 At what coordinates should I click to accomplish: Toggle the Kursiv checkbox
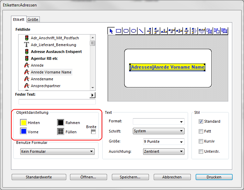(x=201, y=141)
